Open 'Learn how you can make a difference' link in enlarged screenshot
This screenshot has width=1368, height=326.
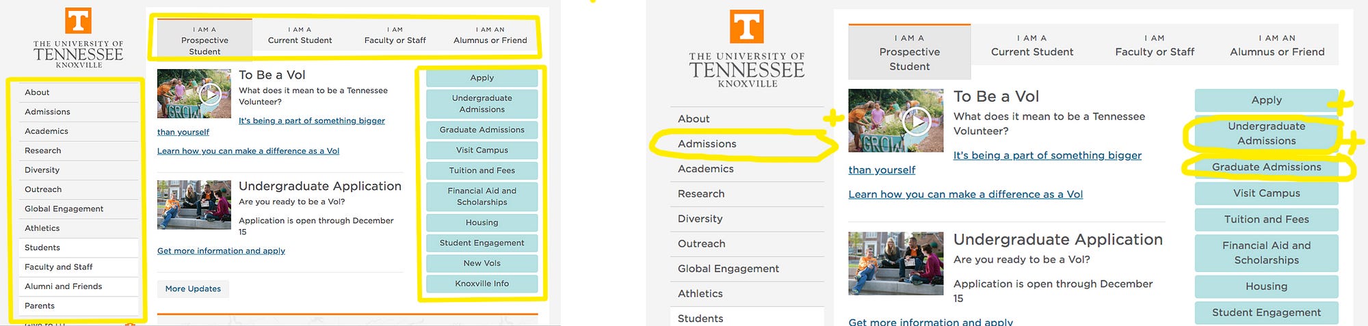click(965, 194)
